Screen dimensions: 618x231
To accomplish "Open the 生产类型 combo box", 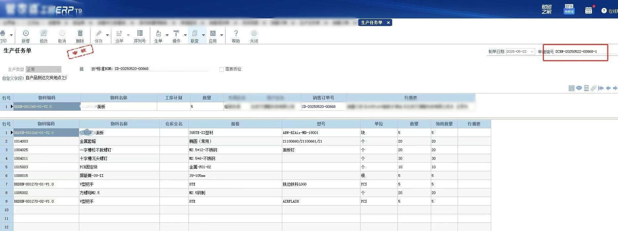I will tap(44, 69).
